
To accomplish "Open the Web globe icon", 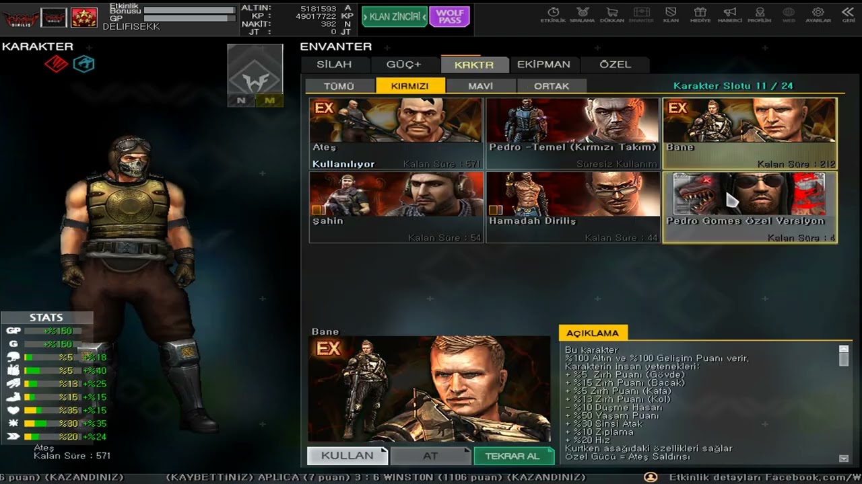I will pos(789,15).
